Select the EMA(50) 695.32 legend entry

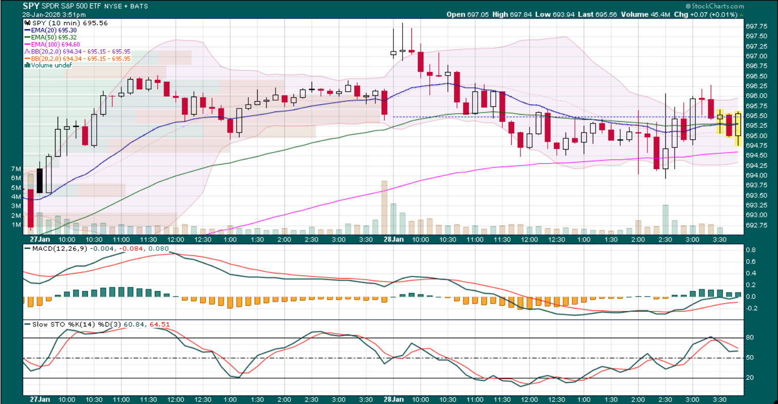51,38
